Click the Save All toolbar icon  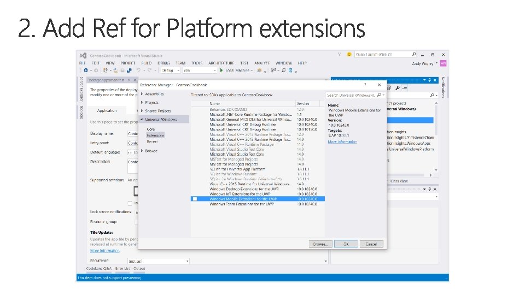(129, 70)
